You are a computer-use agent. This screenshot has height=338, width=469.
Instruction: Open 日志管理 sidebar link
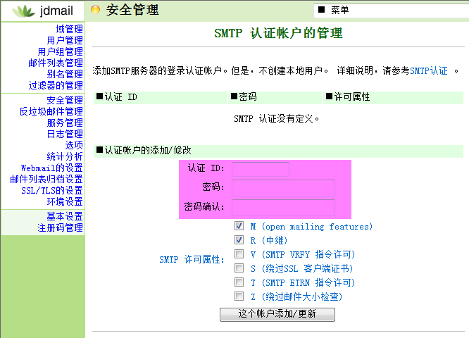click(x=65, y=134)
